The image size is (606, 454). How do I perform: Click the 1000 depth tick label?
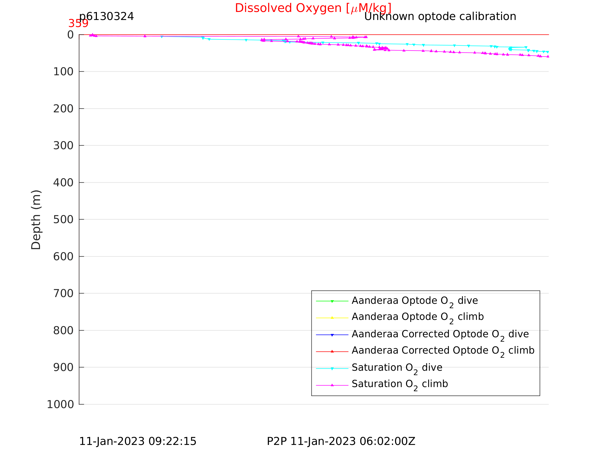pyautogui.click(x=60, y=404)
